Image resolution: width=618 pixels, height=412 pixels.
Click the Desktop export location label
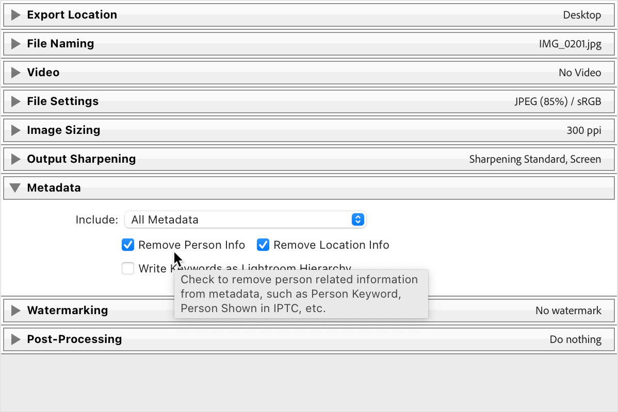coord(582,15)
